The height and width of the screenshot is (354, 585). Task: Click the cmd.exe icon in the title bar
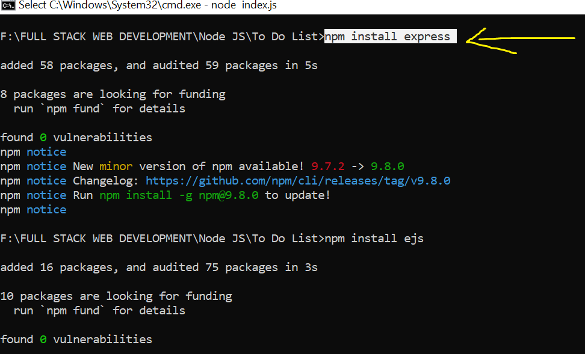click(8, 5)
